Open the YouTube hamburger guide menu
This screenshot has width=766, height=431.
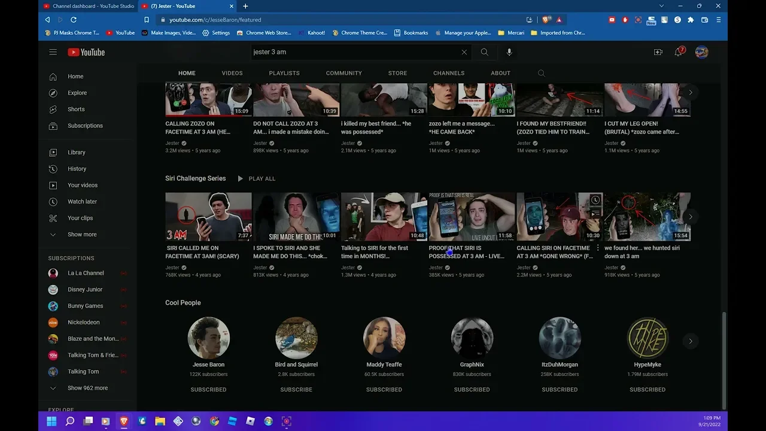coord(53,52)
